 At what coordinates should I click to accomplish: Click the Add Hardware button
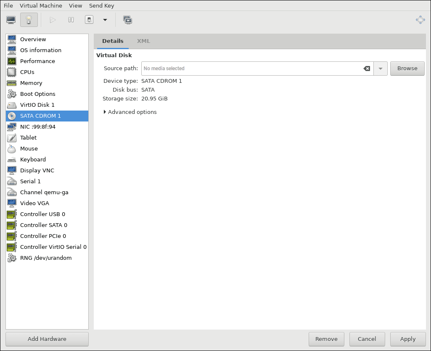pyautogui.click(x=47, y=339)
